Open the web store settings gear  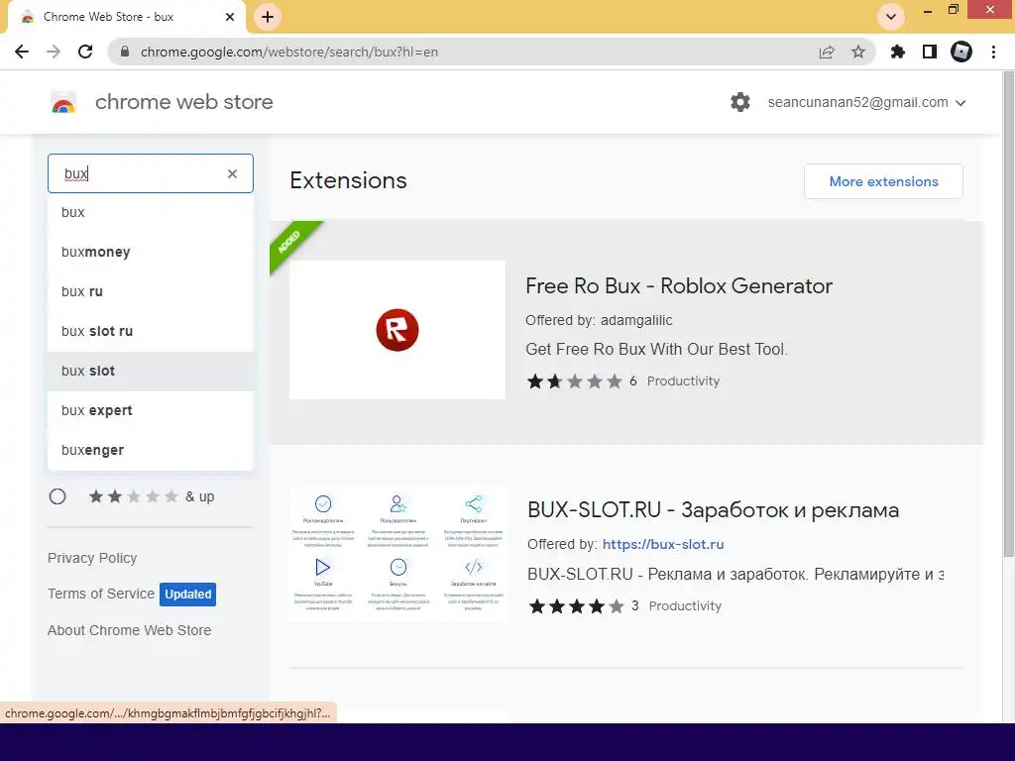point(739,102)
